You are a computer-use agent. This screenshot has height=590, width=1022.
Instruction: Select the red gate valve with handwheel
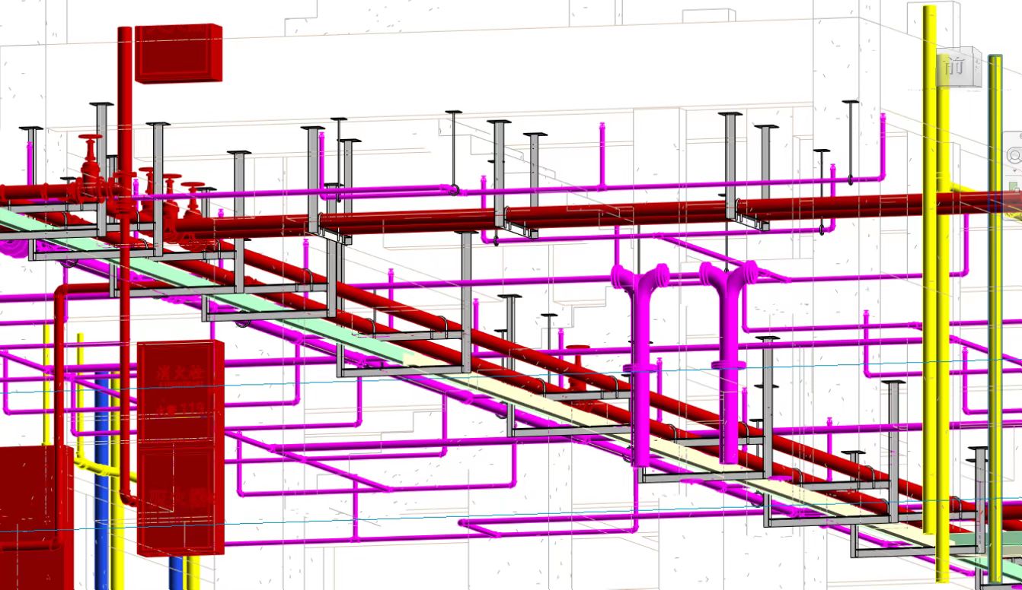coord(92,162)
